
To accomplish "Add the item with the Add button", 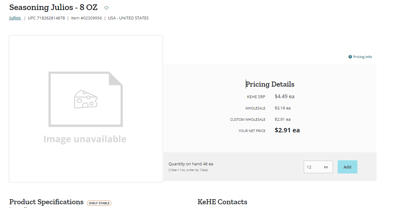I will pyautogui.click(x=347, y=167).
